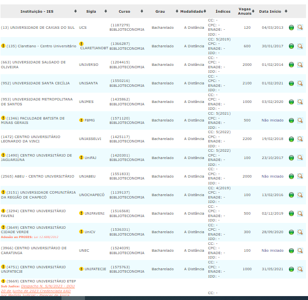Sort by Modalidade column arrows
This screenshot has height=300, width=308.
click(x=205, y=11)
